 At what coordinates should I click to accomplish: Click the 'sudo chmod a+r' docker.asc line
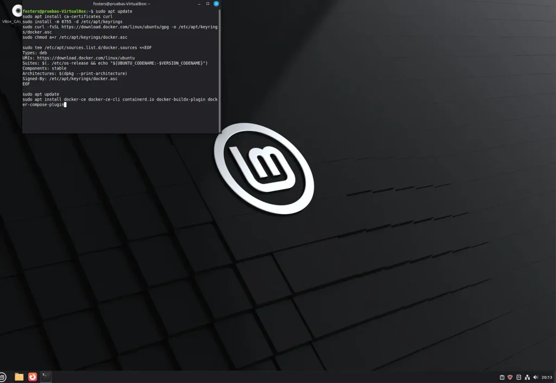tap(75, 37)
